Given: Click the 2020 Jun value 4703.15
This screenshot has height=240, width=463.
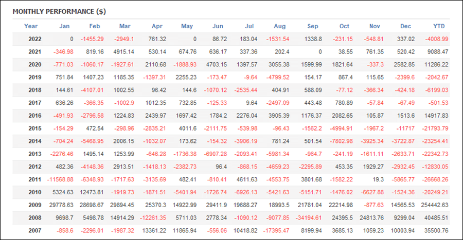Looking at the screenshot, I should click(x=217, y=65).
